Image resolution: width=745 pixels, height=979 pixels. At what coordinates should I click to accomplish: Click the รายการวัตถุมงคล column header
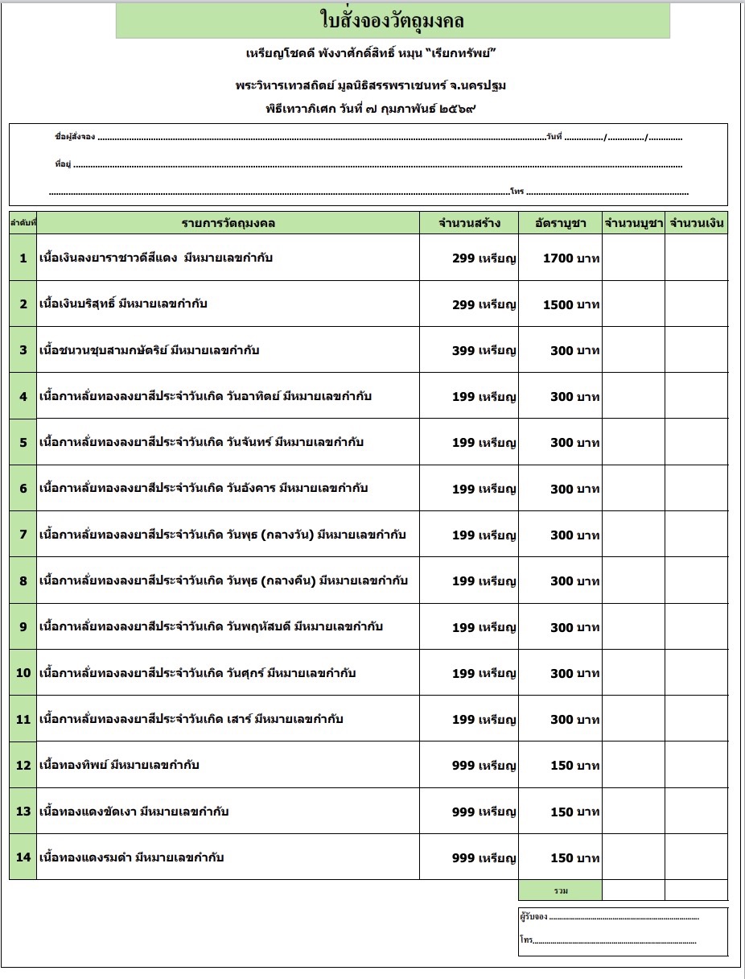(228, 223)
